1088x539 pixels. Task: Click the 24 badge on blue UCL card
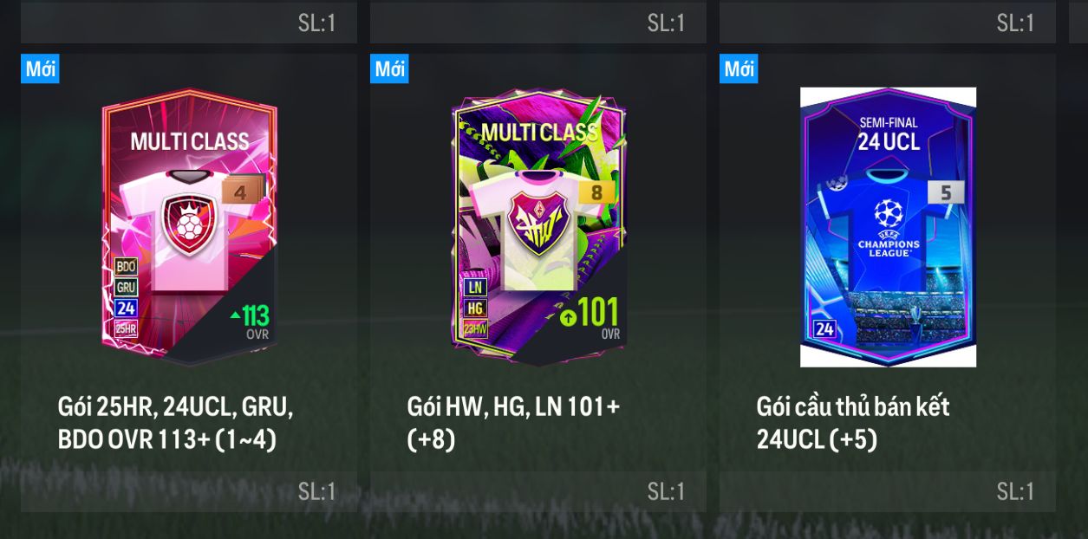pyautogui.click(x=824, y=328)
